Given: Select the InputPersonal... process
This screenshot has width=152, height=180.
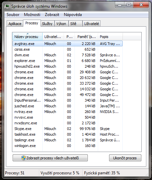Looking at the screenshot, I should coord(68,100).
